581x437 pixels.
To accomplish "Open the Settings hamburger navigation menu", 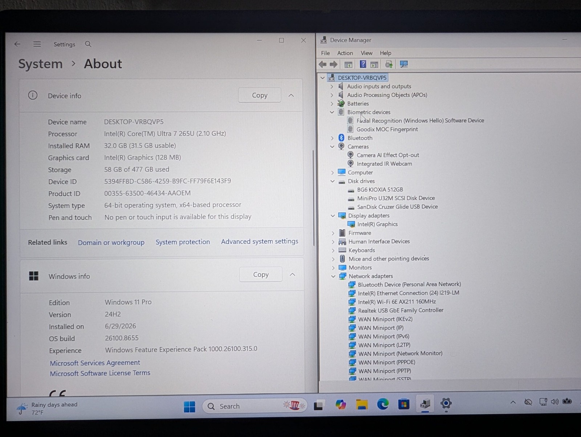I will [x=37, y=44].
